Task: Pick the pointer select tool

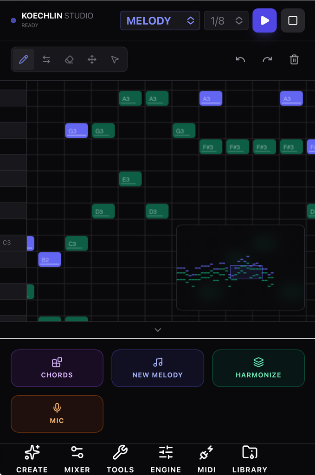Action: pyautogui.click(x=115, y=59)
